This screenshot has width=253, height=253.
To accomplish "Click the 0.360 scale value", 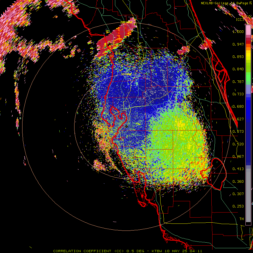I will point(238,182).
